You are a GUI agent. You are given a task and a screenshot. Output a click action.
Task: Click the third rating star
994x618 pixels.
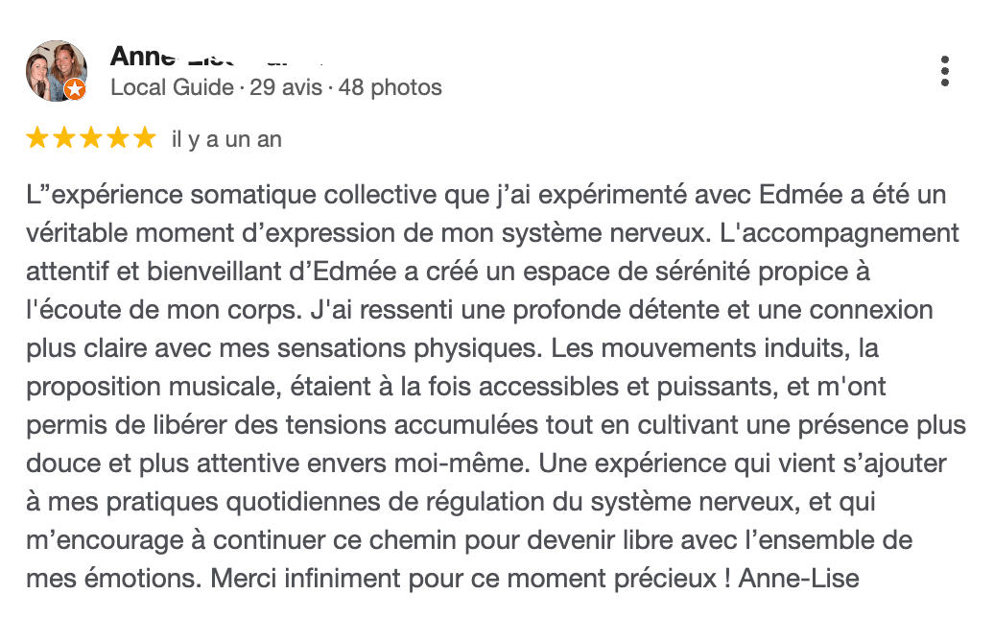[x=91, y=138]
